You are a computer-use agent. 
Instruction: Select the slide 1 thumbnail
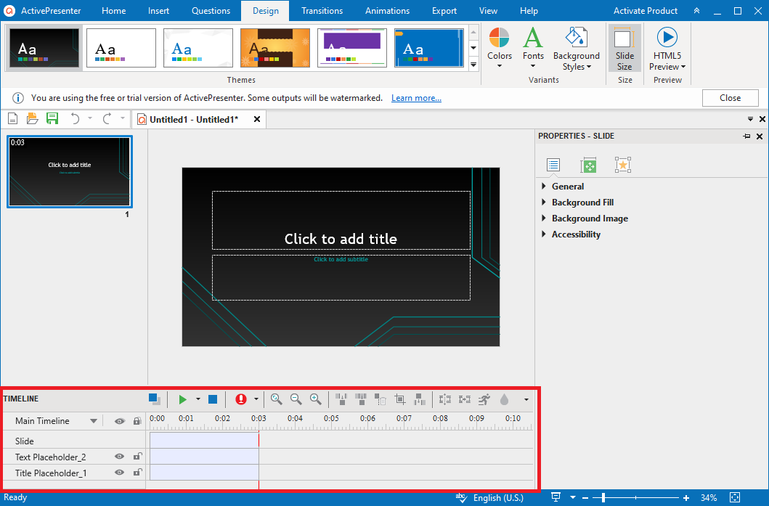[70, 172]
